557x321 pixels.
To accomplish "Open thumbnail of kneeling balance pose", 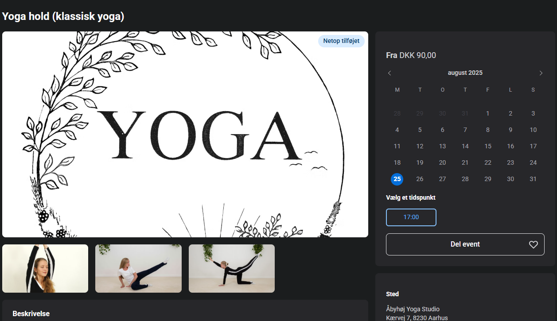I will tap(232, 268).
